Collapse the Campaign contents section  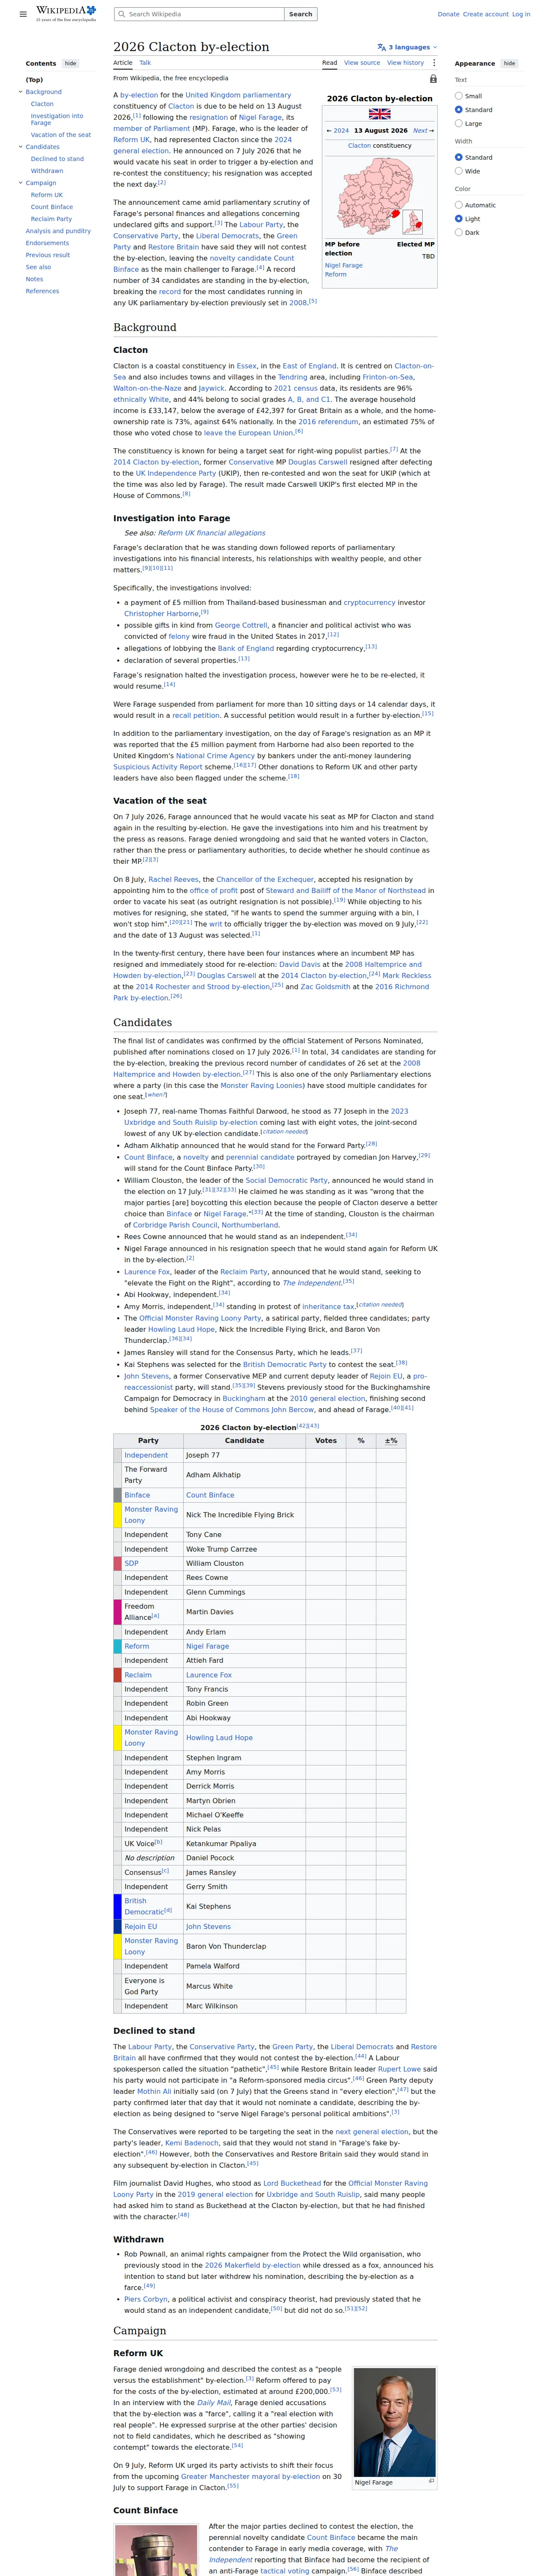click(x=20, y=183)
